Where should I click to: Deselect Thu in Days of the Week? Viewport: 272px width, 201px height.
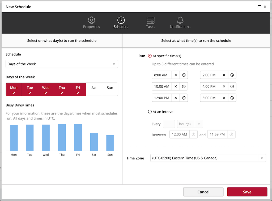[x=62, y=89]
